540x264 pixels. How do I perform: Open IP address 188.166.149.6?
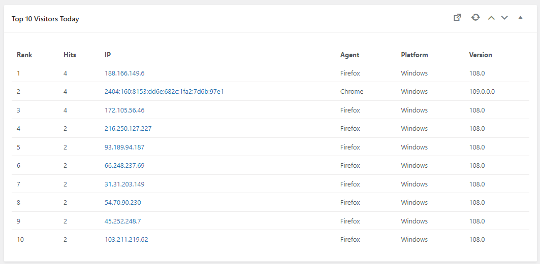tap(124, 73)
